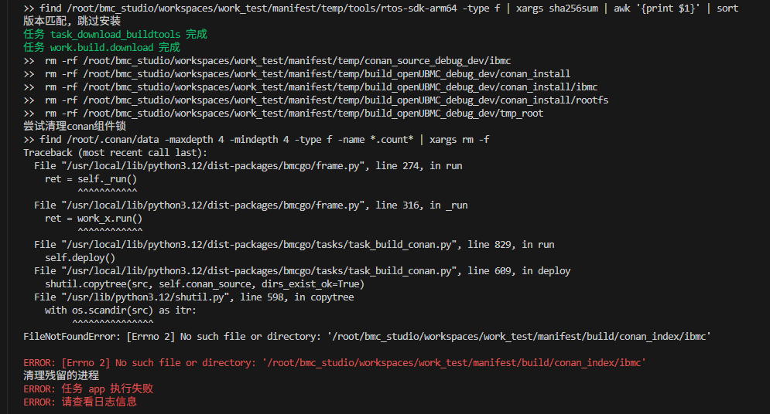Screen dimensions: 770x414
Task: Click the green task_download_buildtools 完成 line
Action: (115, 35)
